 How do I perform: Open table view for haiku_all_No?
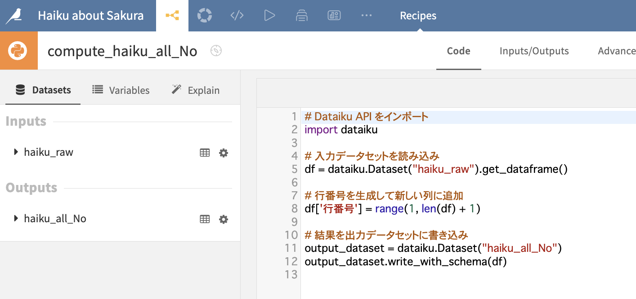pos(205,219)
